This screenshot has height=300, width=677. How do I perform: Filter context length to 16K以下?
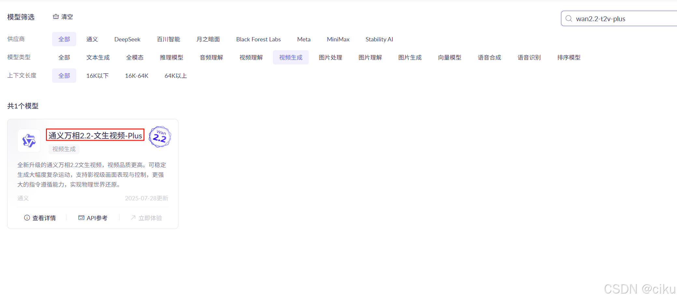[x=97, y=76]
